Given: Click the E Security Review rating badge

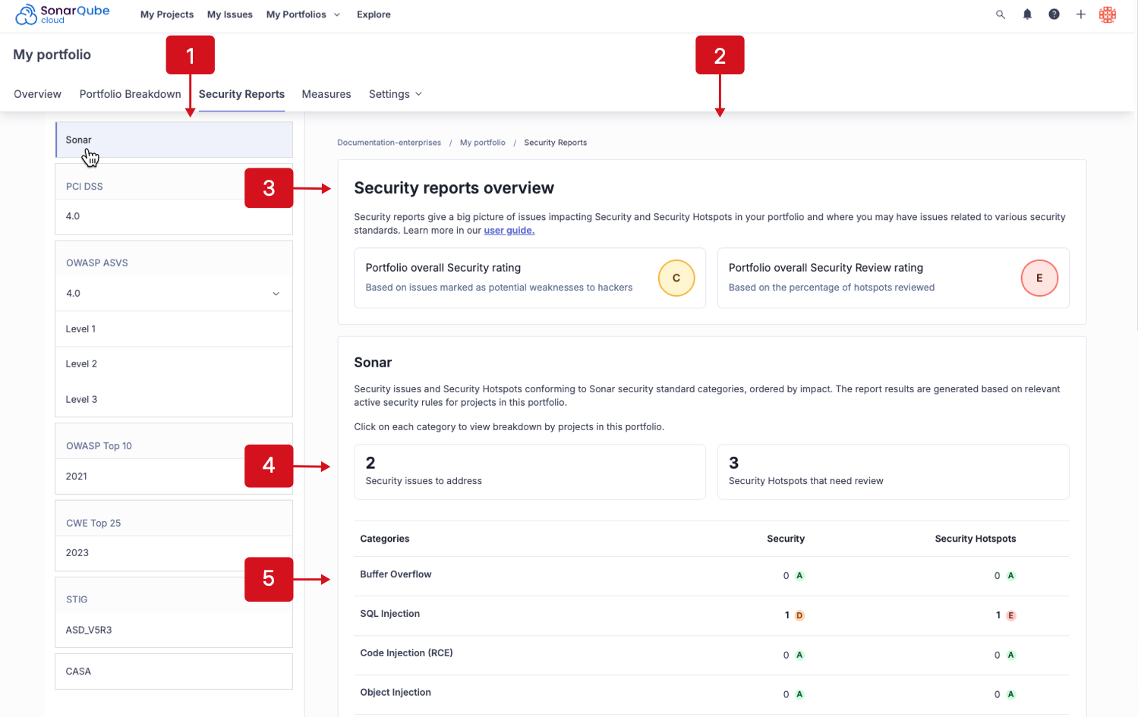Looking at the screenshot, I should click(1039, 278).
